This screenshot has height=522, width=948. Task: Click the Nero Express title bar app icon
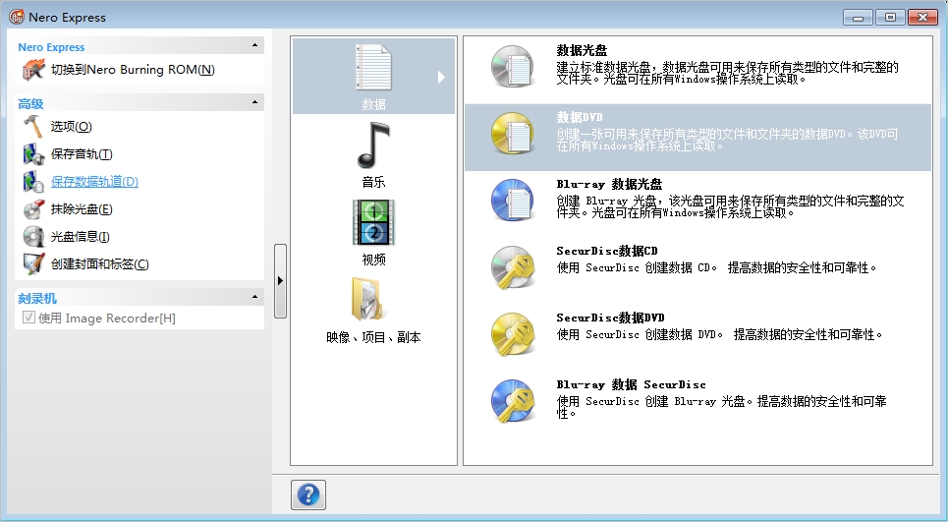17,17
